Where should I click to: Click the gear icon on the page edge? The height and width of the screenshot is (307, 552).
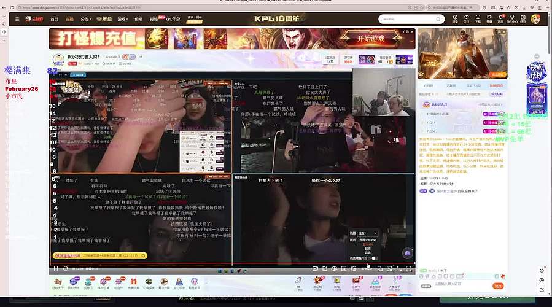[542, 280]
